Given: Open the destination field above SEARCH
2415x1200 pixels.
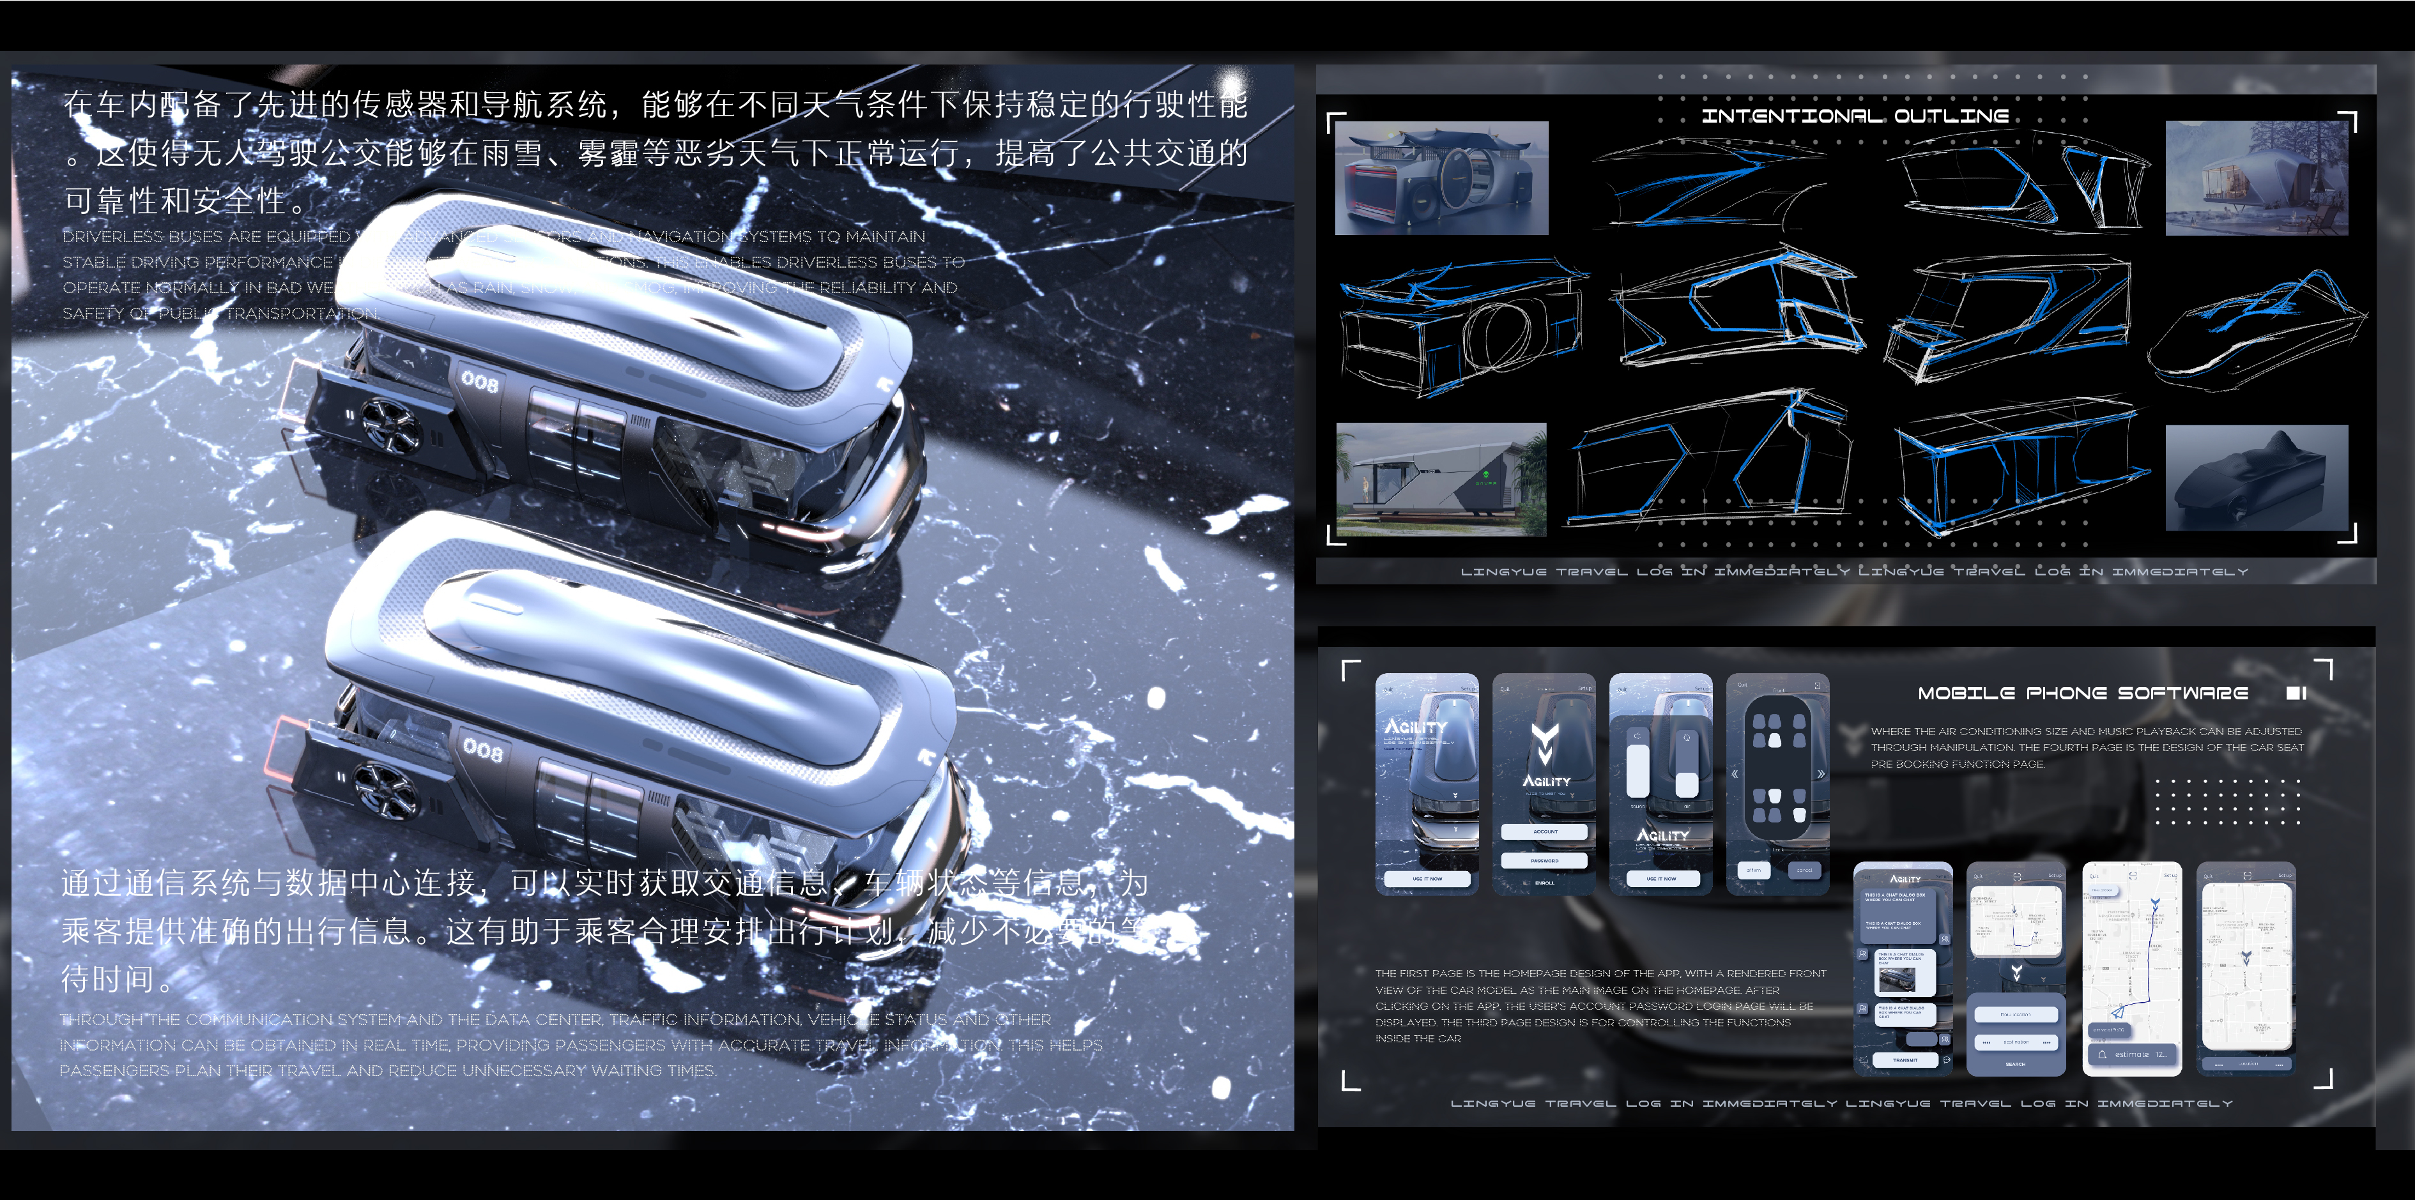Looking at the screenshot, I should point(2016,1043).
